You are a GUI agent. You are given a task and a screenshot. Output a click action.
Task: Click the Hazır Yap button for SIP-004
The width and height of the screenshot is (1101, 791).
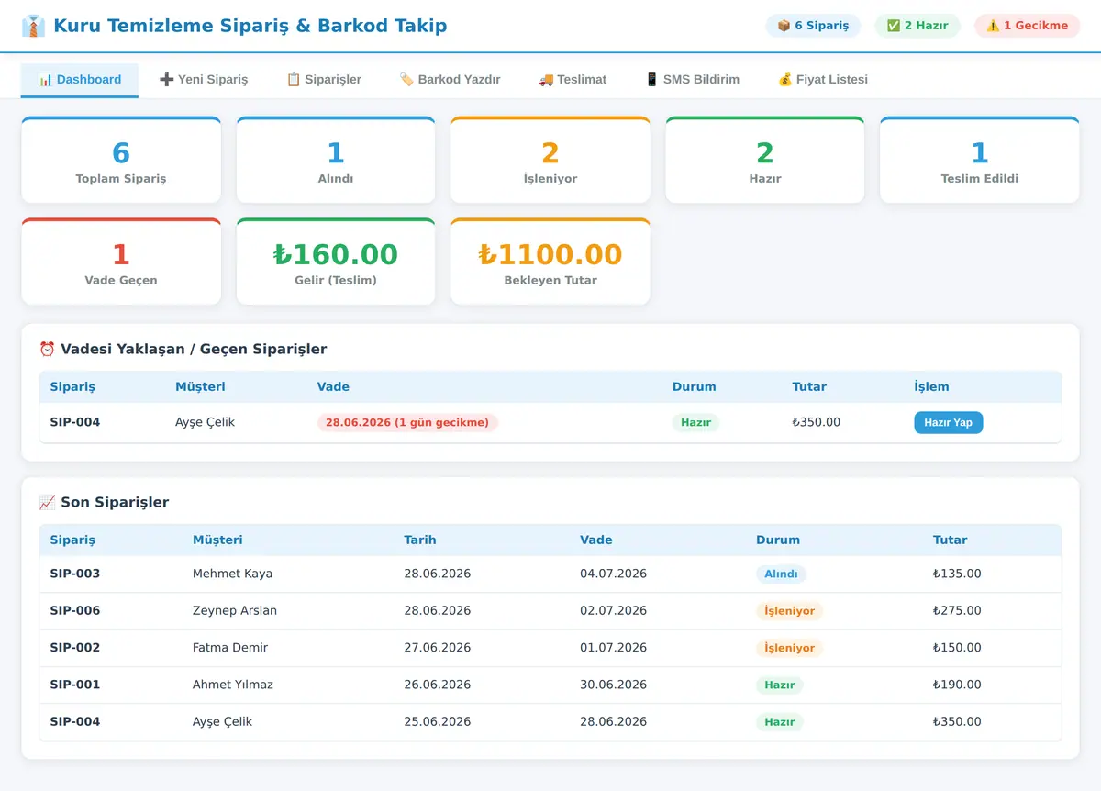(x=948, y=422)
